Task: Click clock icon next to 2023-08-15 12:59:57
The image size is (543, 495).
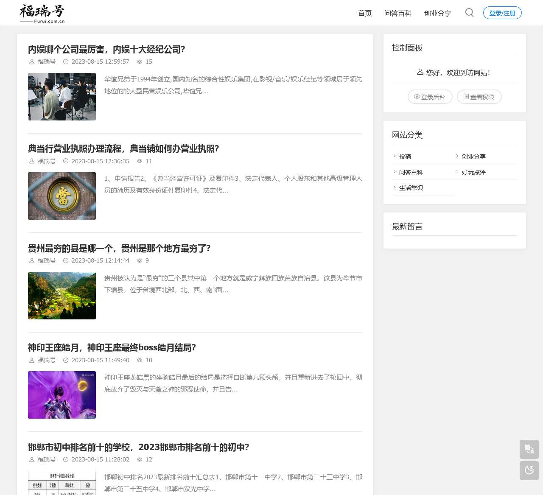Action: 66,62
